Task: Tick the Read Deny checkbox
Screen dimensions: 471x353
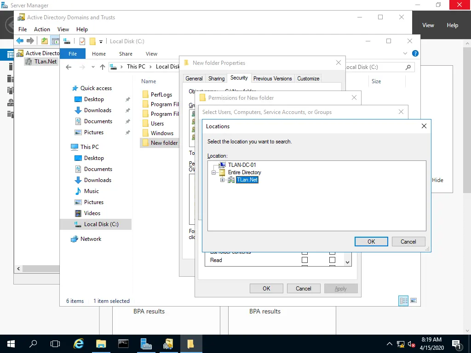Action: tap(332, 260)
